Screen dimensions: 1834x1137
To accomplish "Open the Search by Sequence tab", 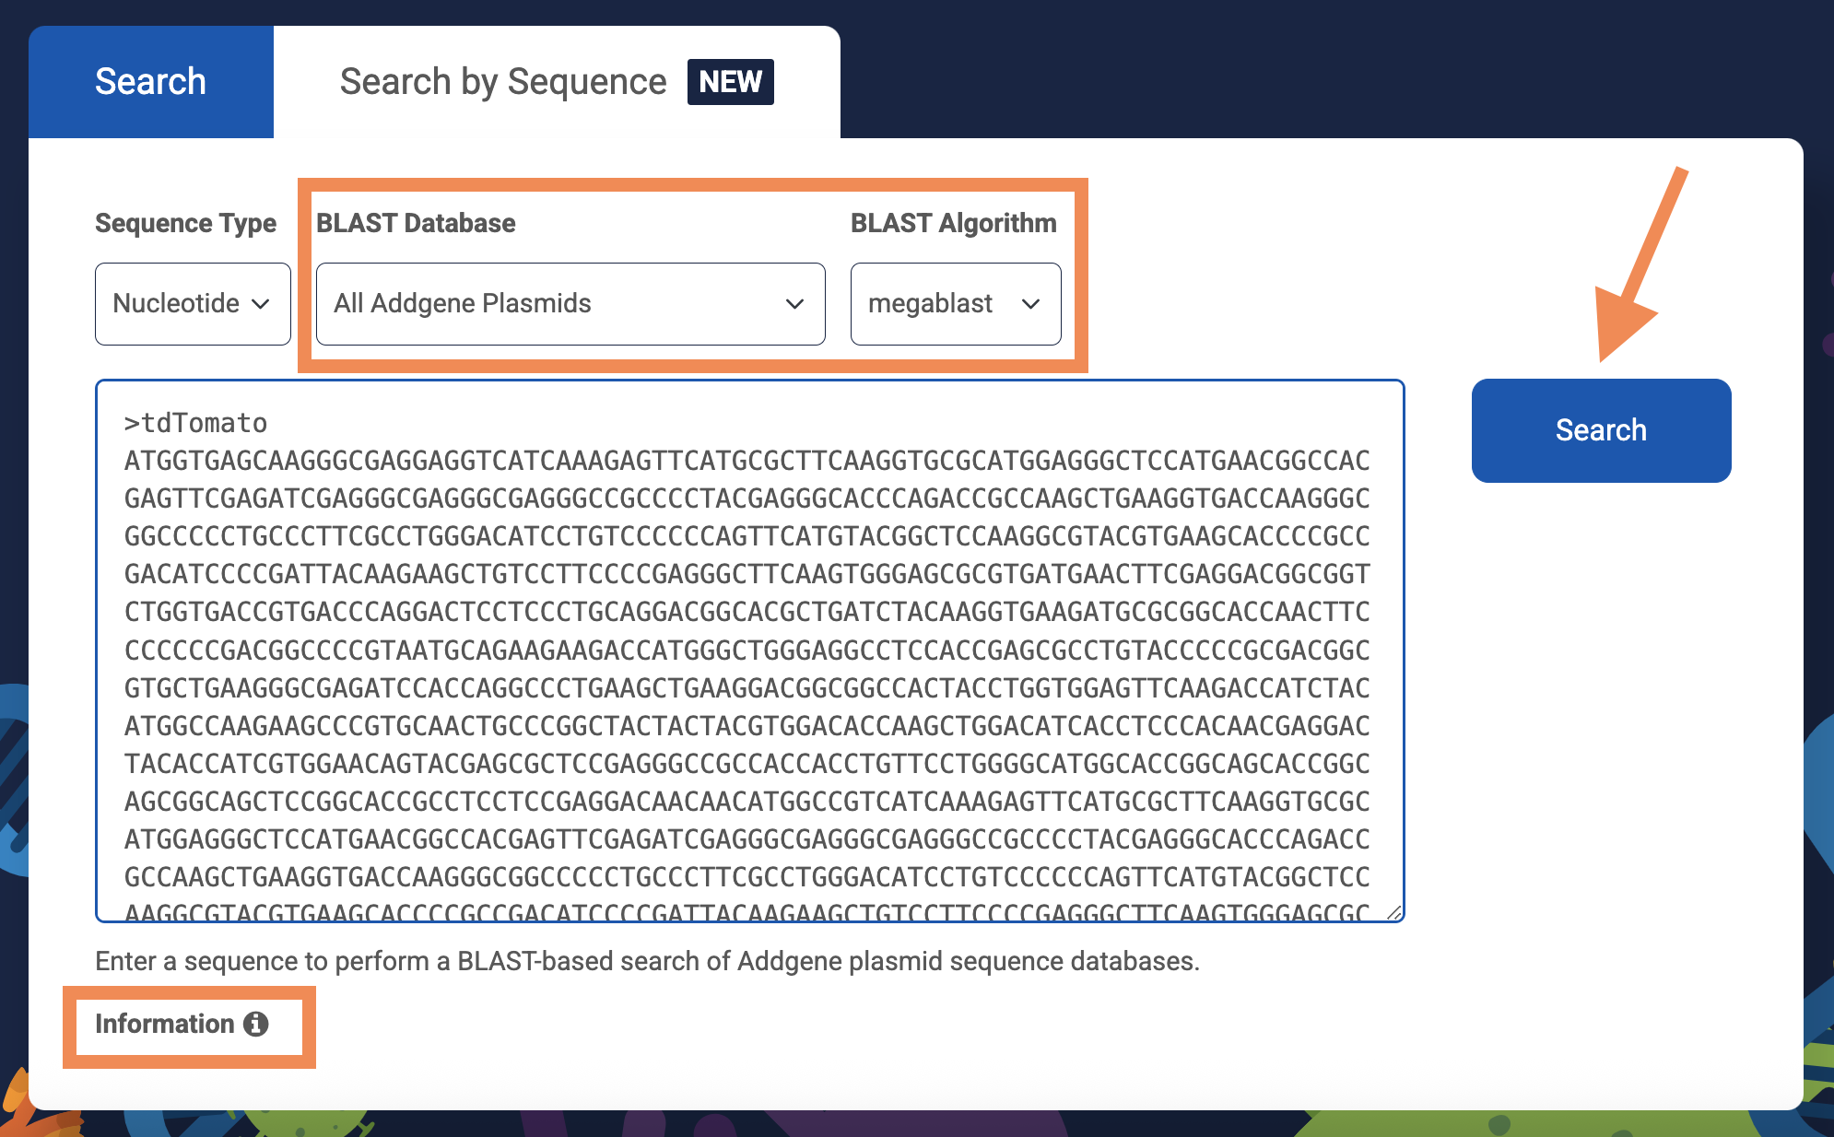I will tap(502, 82).
